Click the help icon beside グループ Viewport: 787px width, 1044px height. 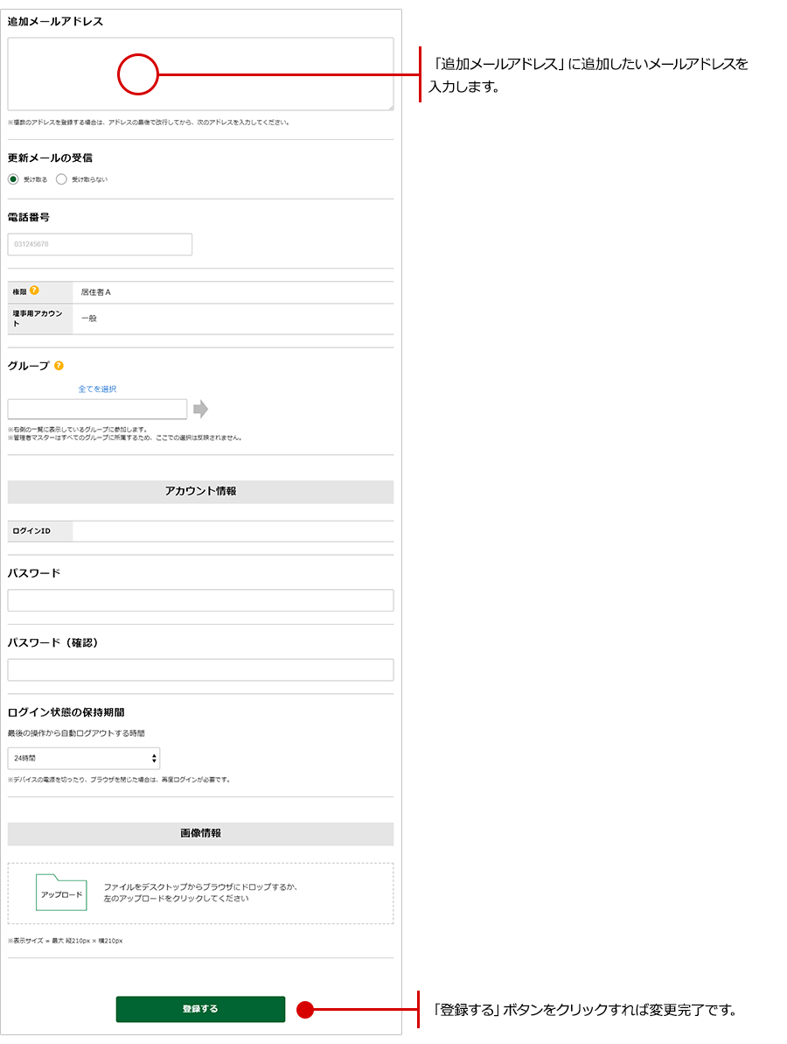click(59, 366)
